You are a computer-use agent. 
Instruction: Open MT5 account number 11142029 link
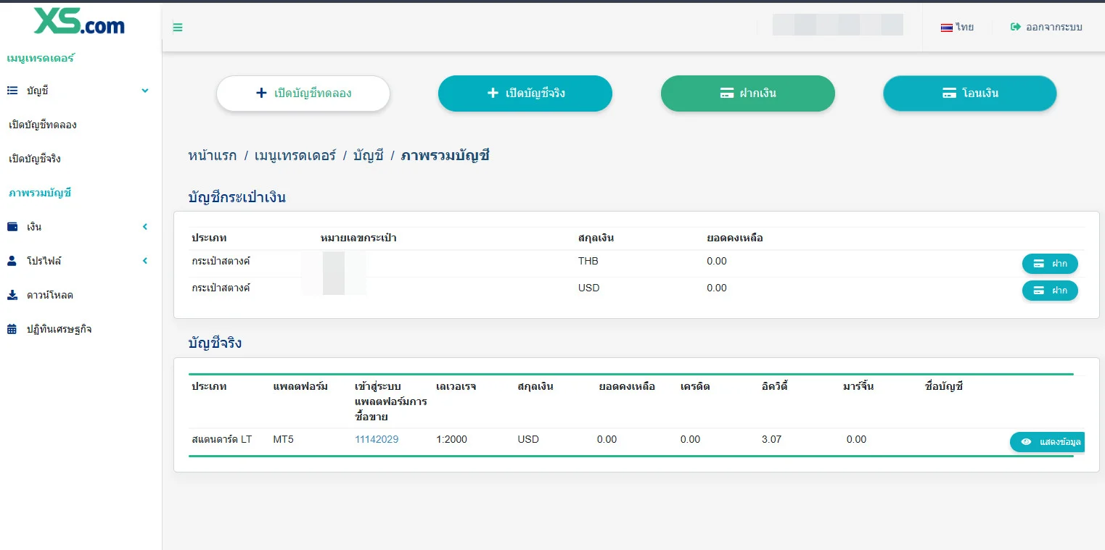[377, 439]
